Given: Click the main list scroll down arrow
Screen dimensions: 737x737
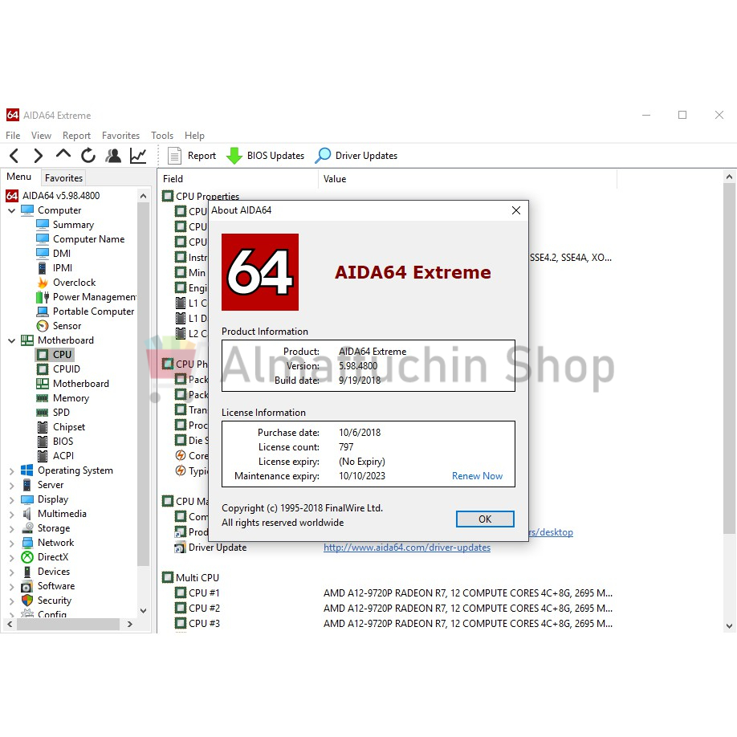Looking at the screenshot, I should pos(729,626).
